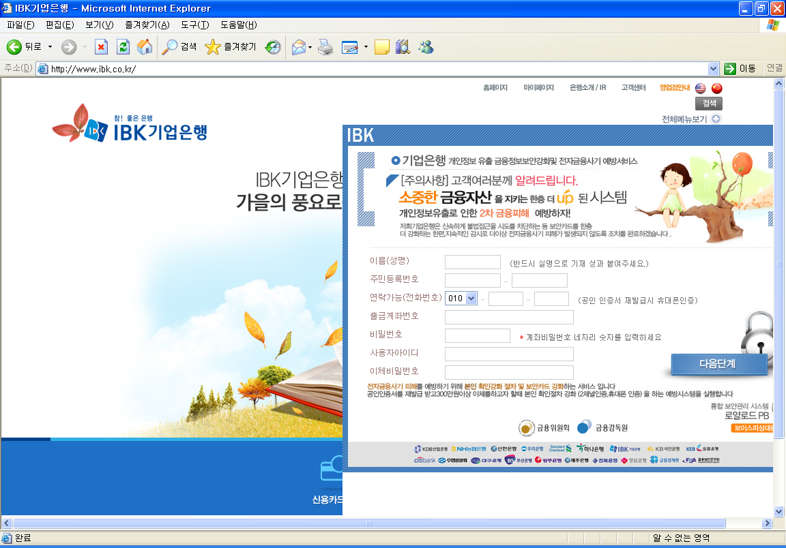Click the middle phone number field
786x548 pixels.
coord(506,299)
